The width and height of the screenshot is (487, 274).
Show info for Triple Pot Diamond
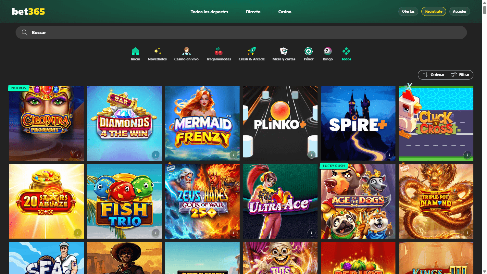[x=467, y=233]
